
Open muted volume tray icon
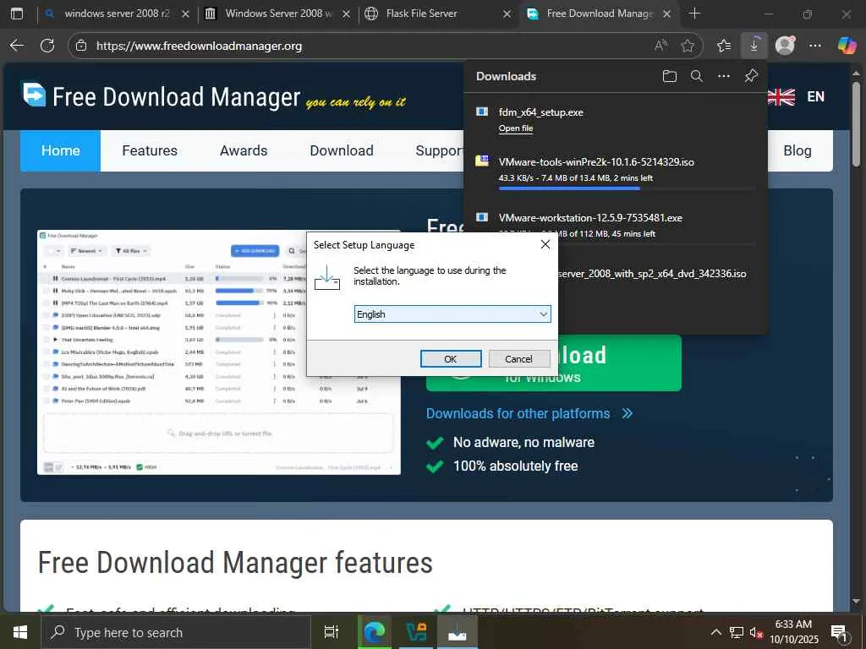[756, 632]
